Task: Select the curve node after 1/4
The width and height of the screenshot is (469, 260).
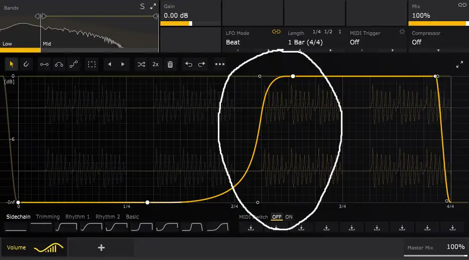Action: 147,202
